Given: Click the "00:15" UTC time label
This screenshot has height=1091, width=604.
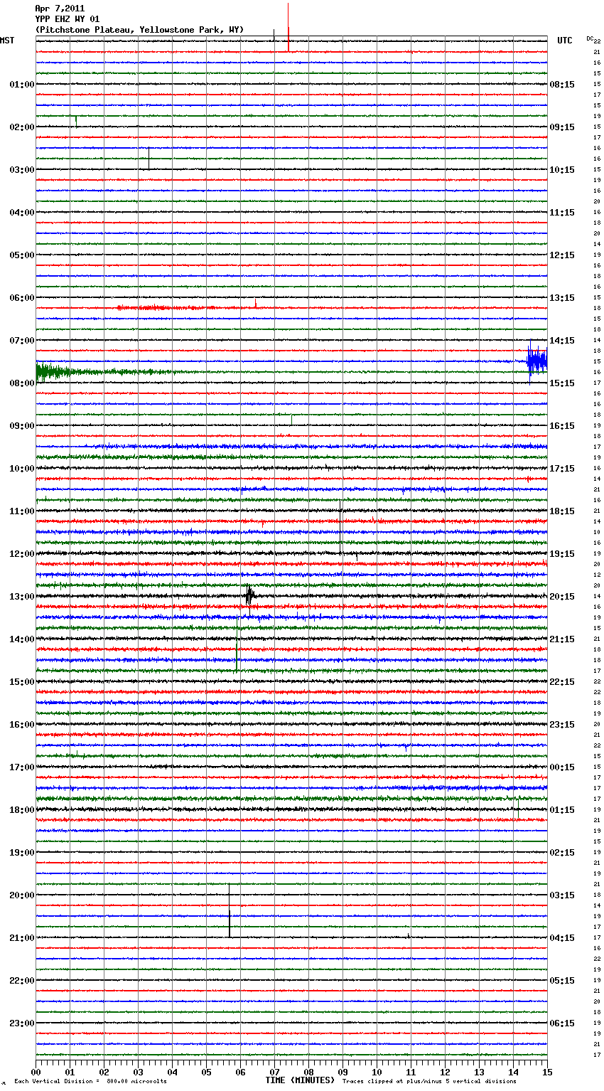Looking at the screenshot, I should tap(562, 767).
